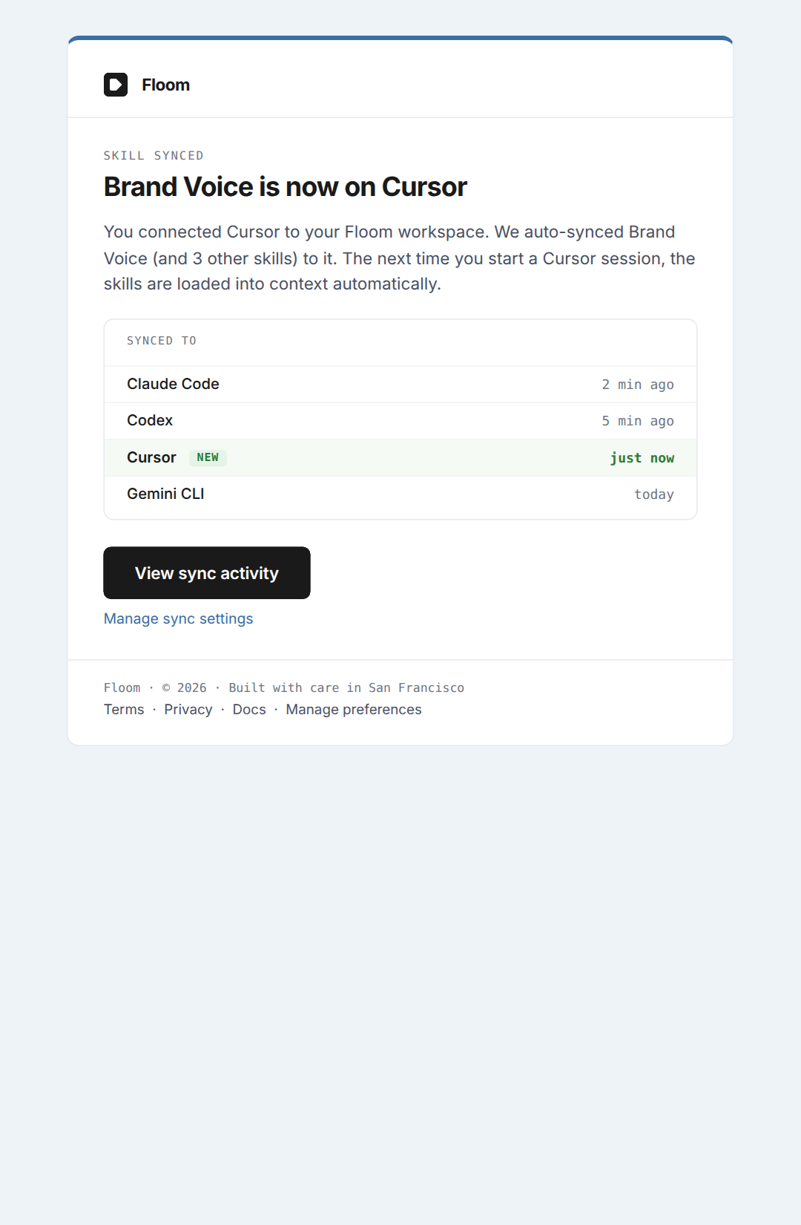Viewport: 801px width, 1225px height.
Task: Select the Gemini CLI row
Action: pyautogui.click(x=400, y=494)
